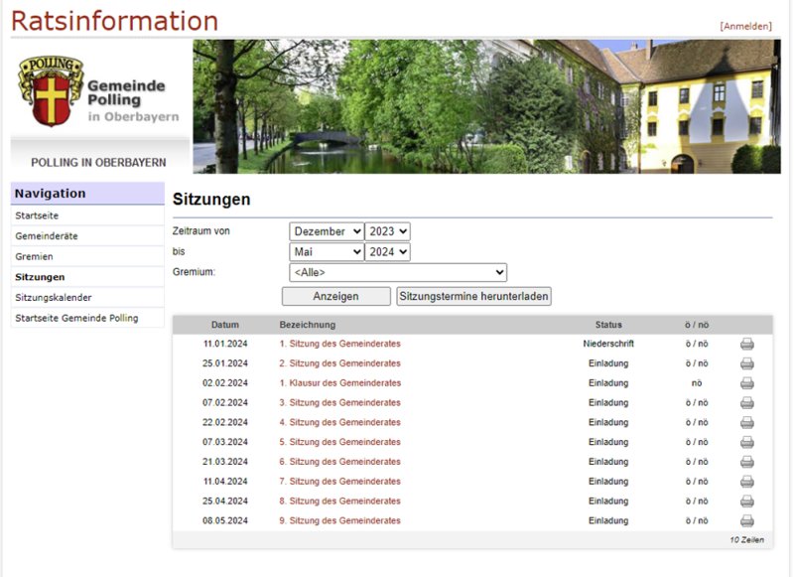This screenshot has height=577, width=794.
Task: Open 6. Sitzung des Gemeinderates link
Action: 339,462
